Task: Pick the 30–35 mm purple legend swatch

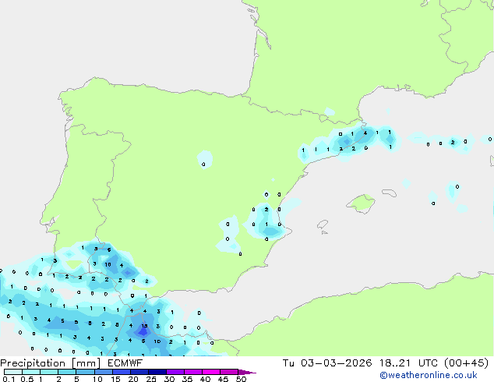Action: tap(175, 372)
